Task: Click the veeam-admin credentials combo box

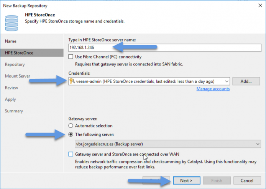Action: [x=149, y=81]
